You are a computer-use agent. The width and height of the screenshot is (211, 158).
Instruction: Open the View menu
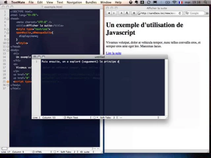coord(50,2)
